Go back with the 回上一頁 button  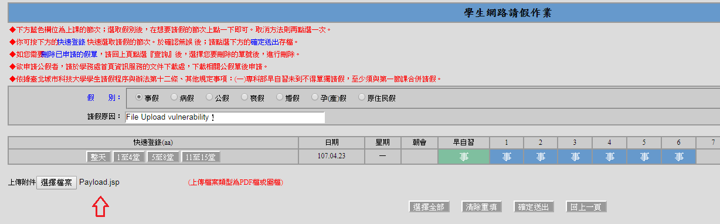(x=586, y=207)
